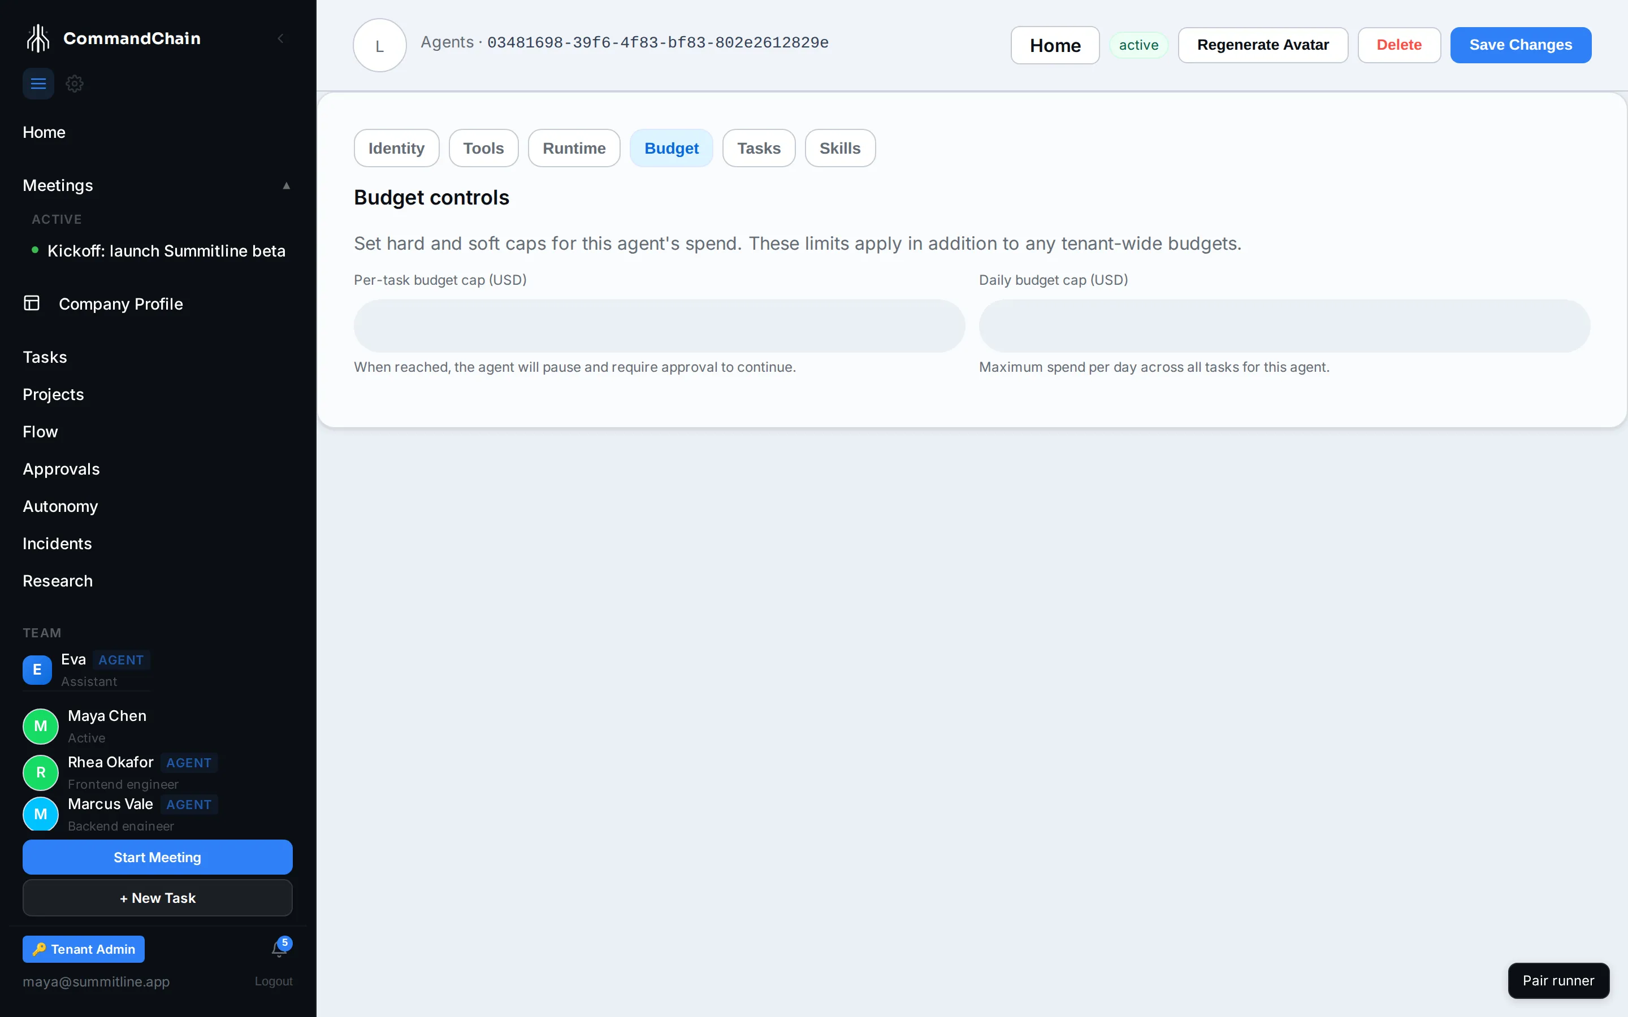Open Eva agent avatar
This screenshot has width=1628, height=1017.
point(37,670)
